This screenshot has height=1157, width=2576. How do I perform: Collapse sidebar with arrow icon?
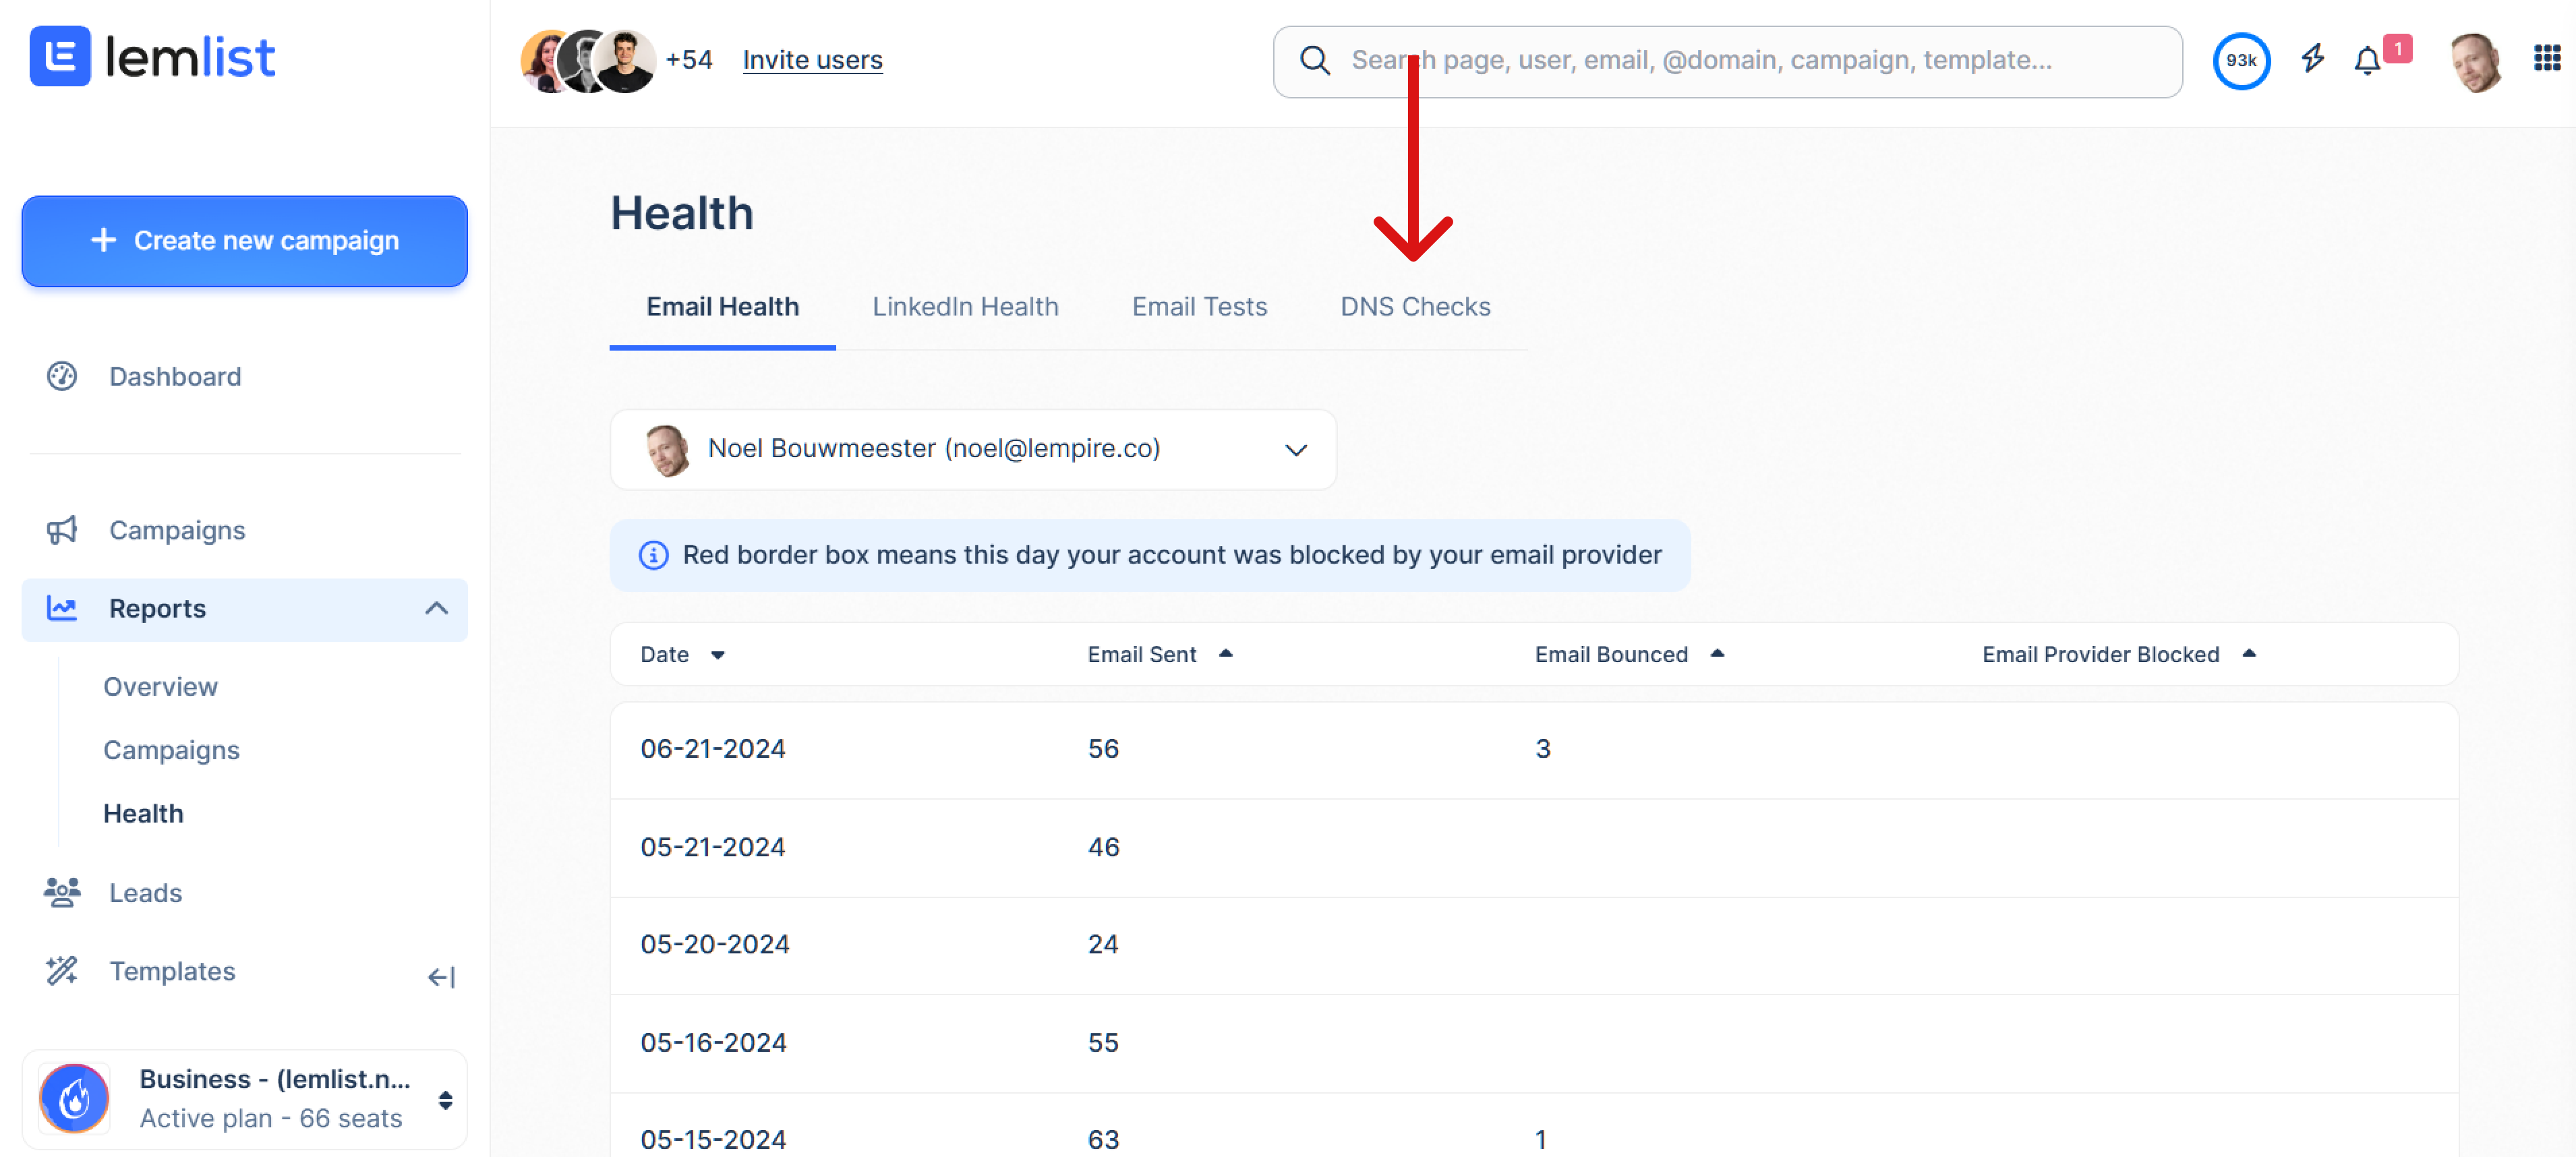441,977
